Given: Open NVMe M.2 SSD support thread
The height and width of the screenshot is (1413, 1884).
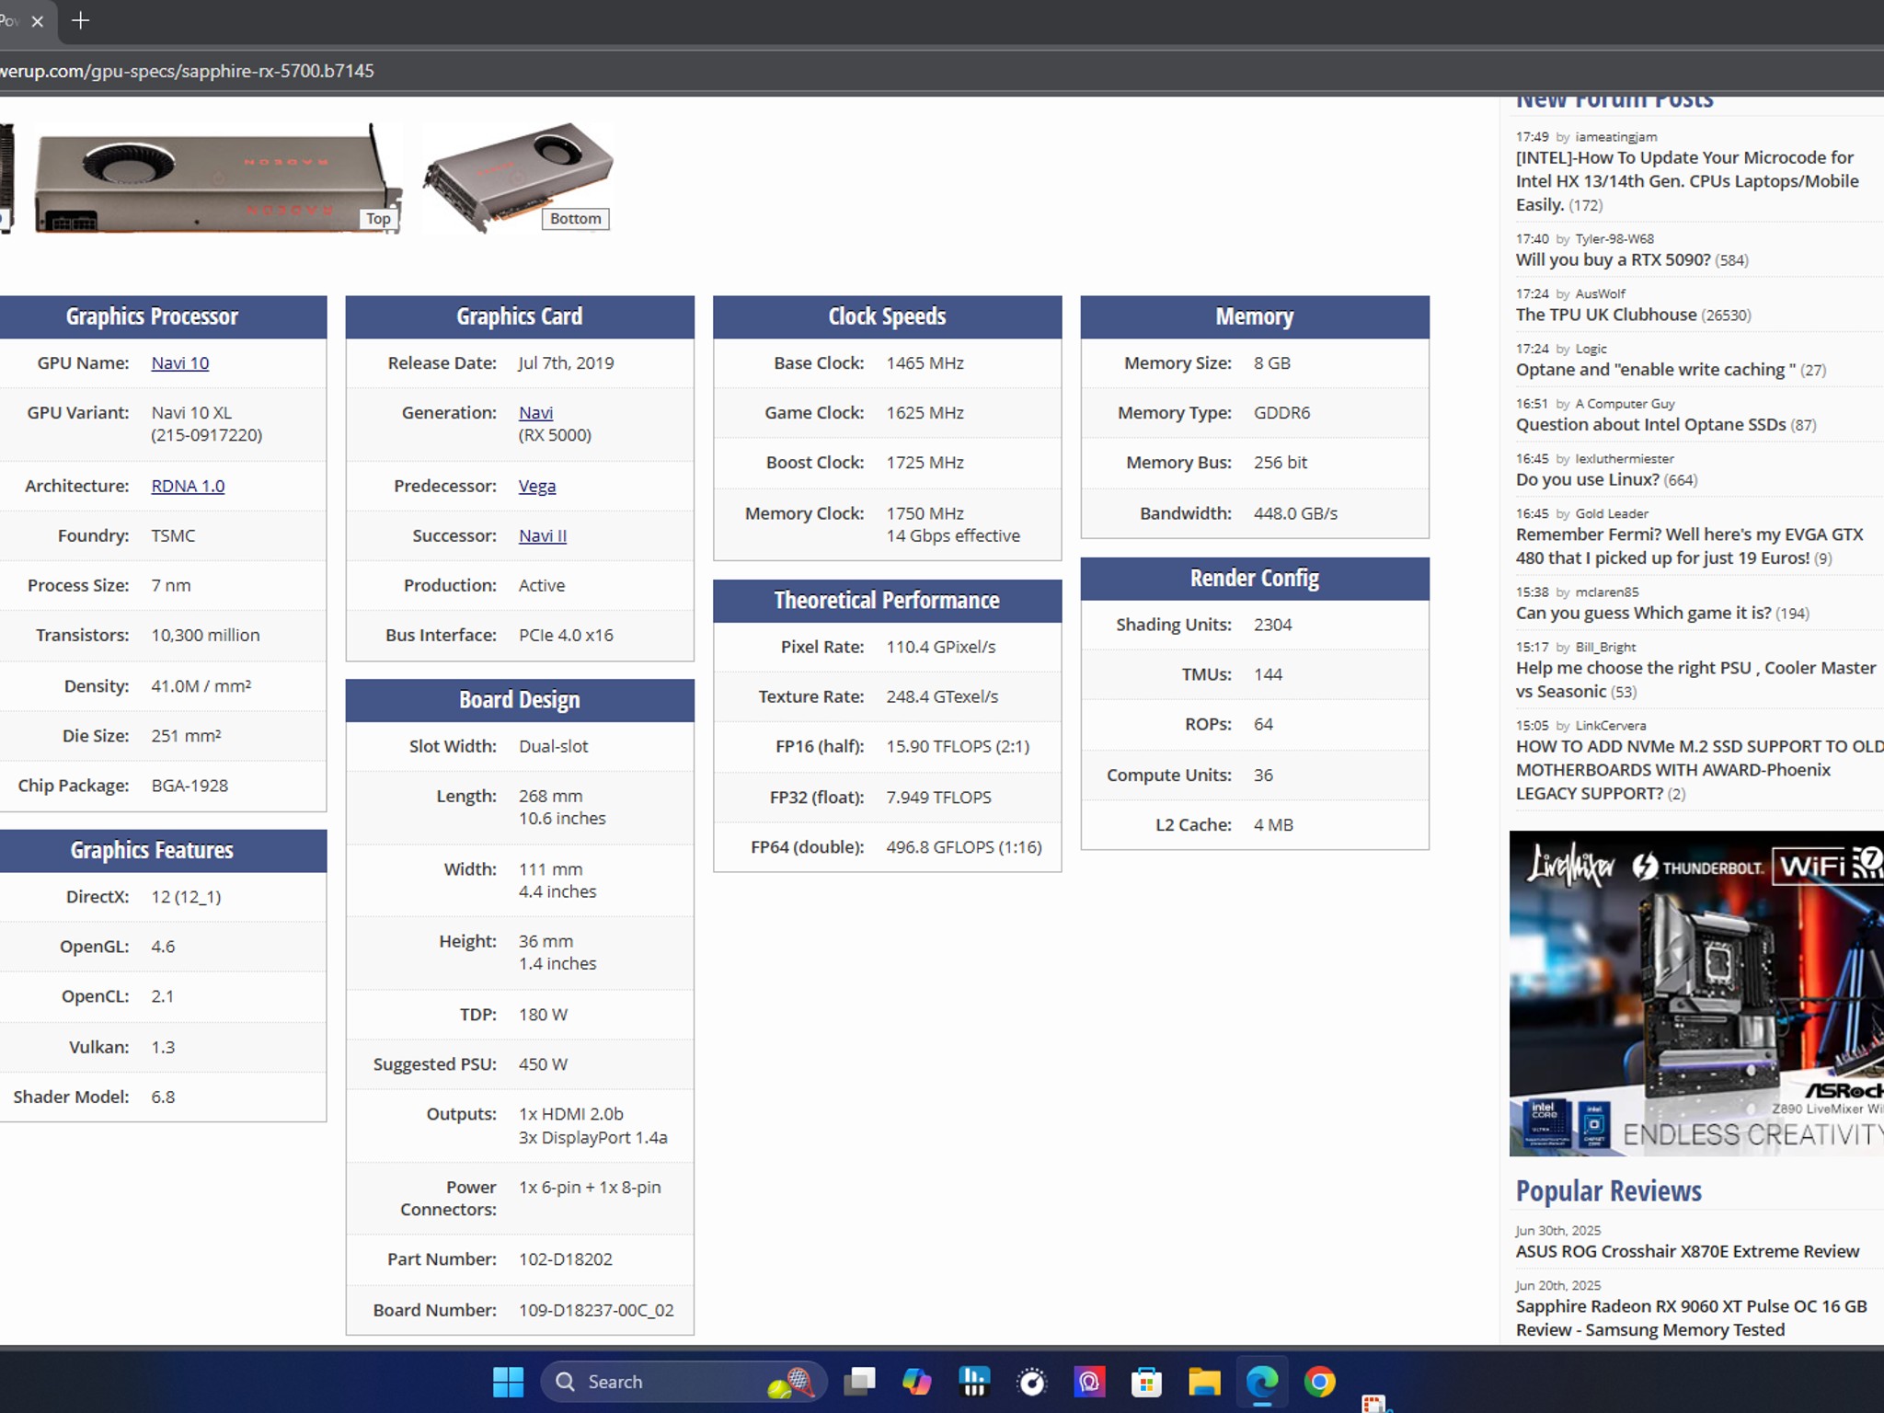Looking at the screenshot, I should pos(1698,769).
